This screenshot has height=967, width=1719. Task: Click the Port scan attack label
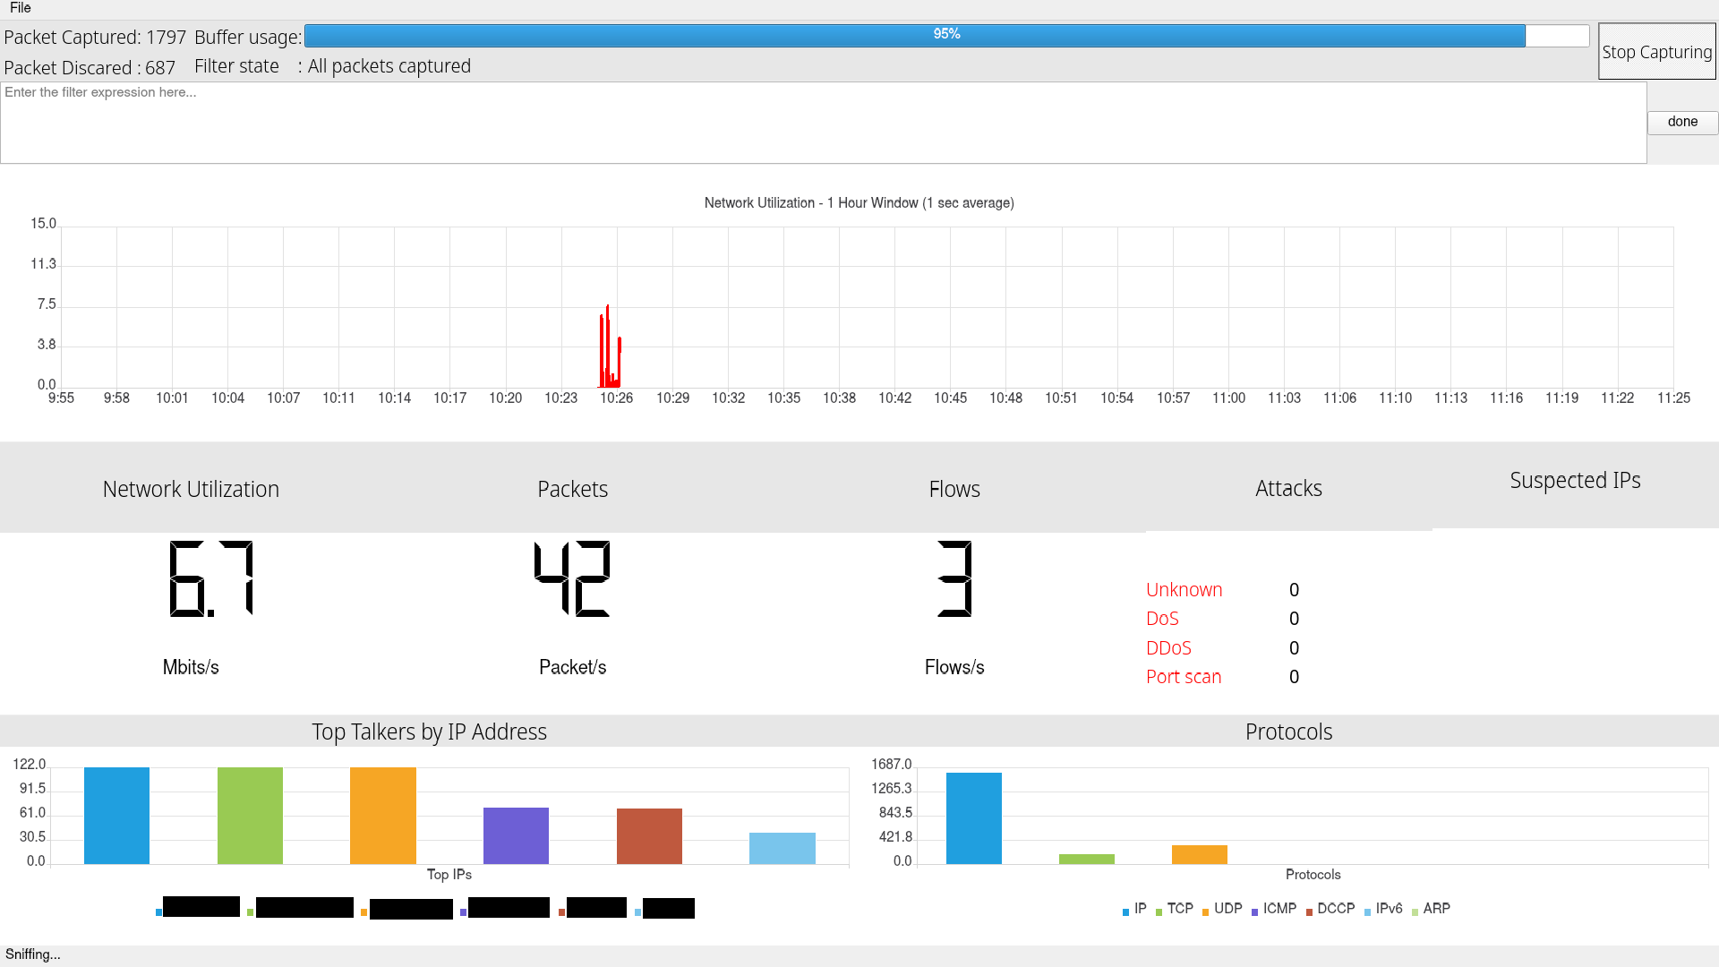(x=1184, y=677)
